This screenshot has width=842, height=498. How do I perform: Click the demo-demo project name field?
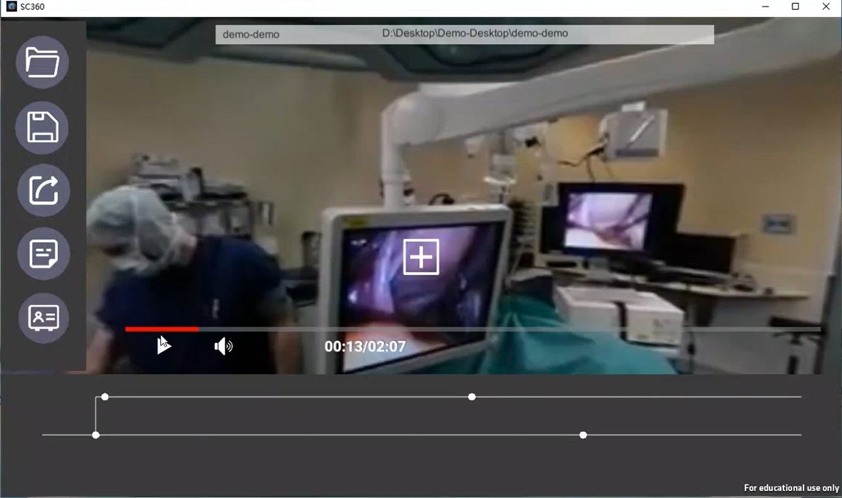coord(251,34)
